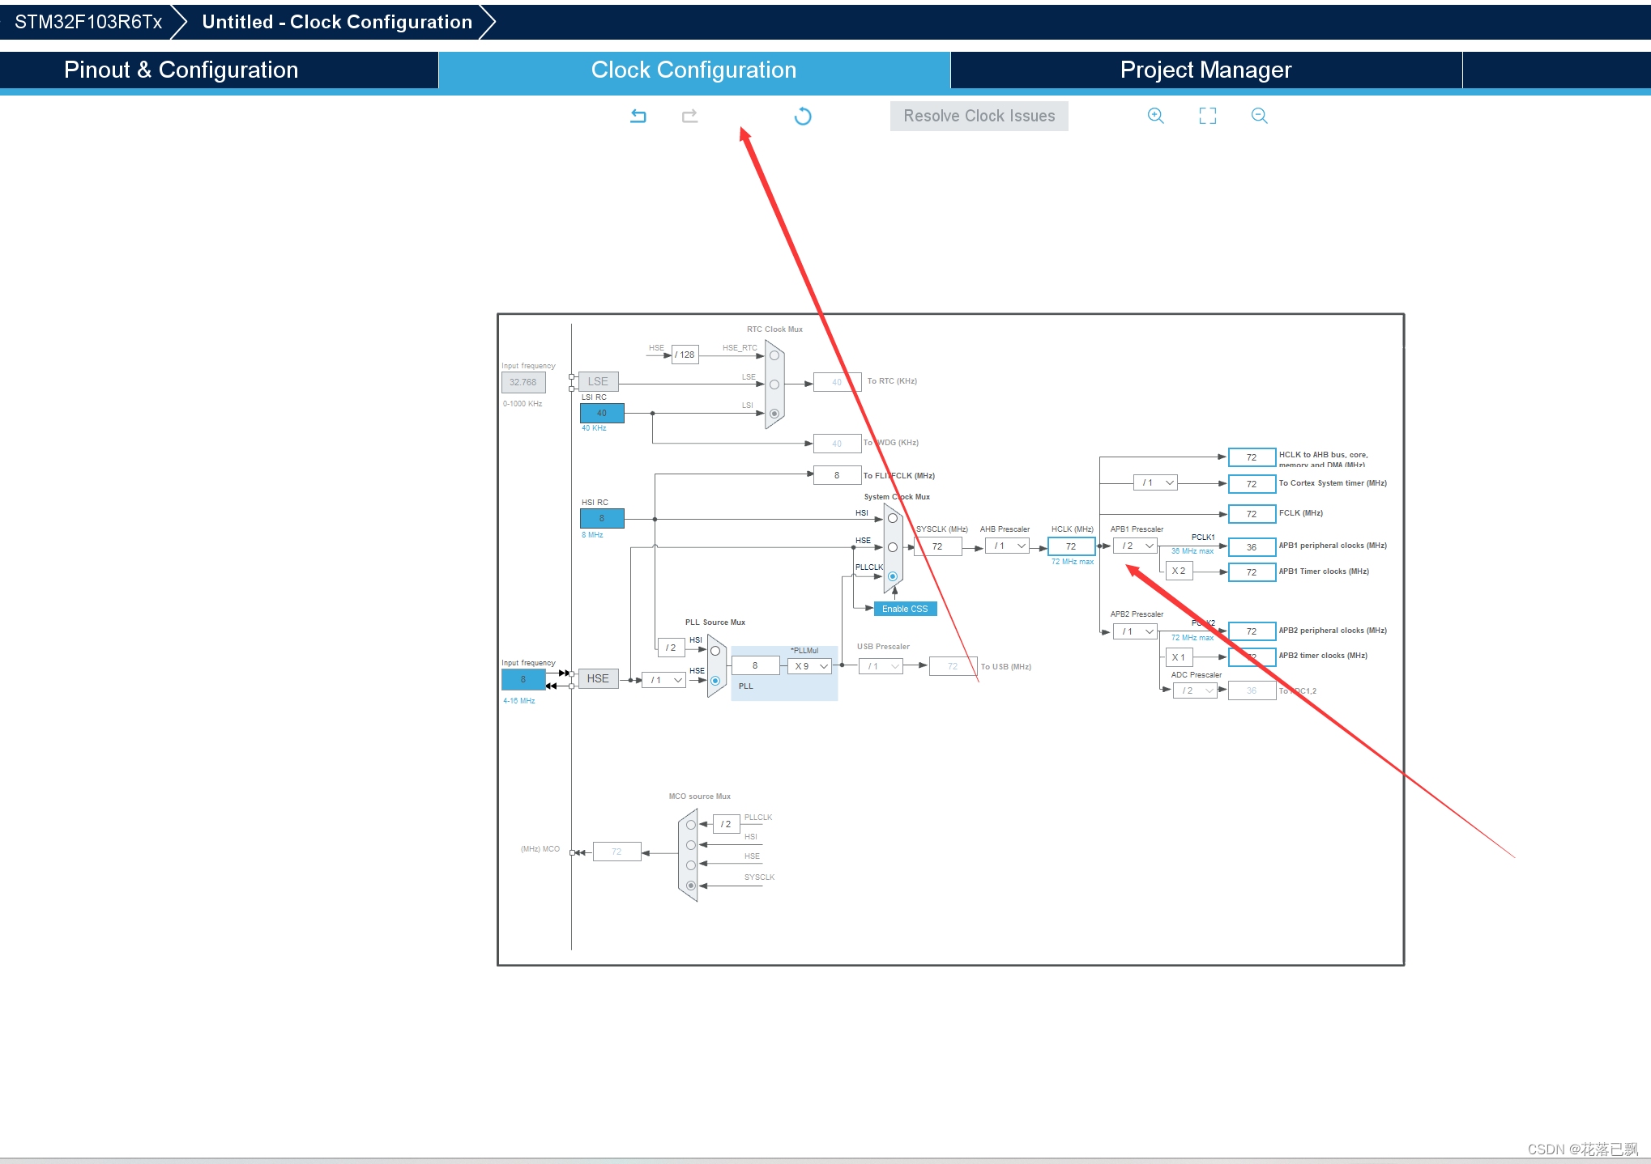
Task: Click the fit-to-screen frame icon
Action: click(1207, 116)
